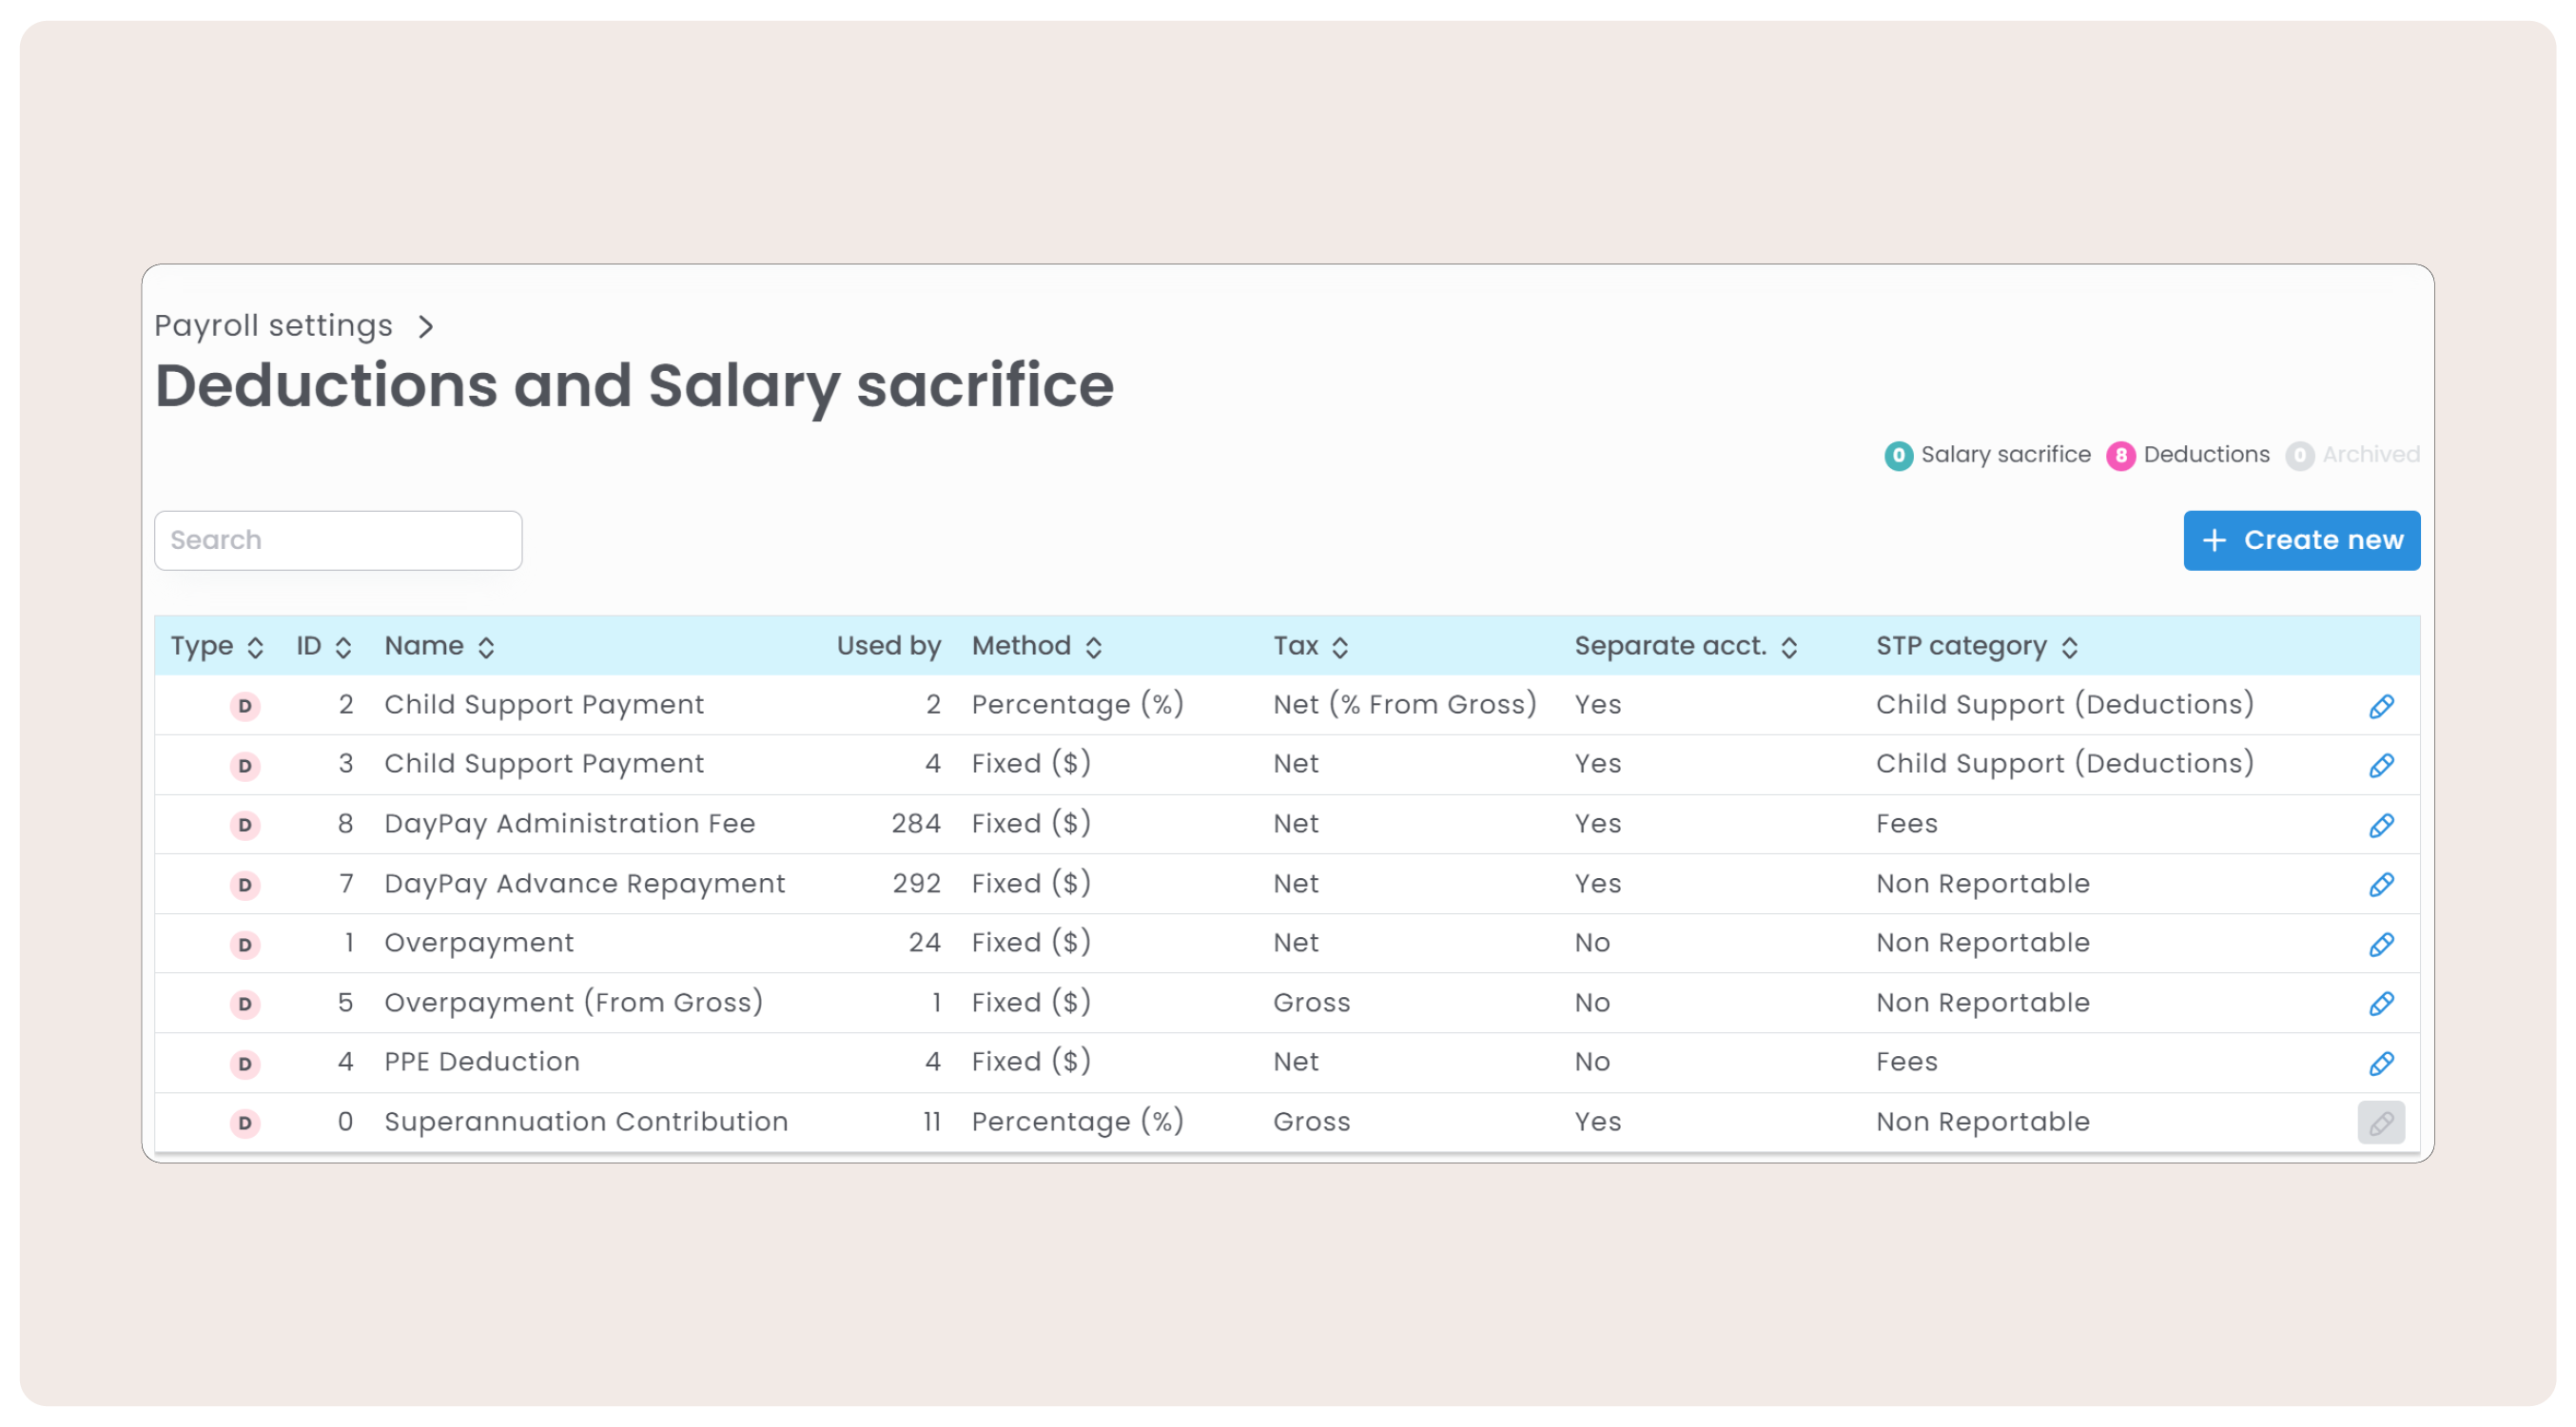Open edit for Overpayment (From Gross)
Screen dimensions: 2576x1427
point(2380,1003)
